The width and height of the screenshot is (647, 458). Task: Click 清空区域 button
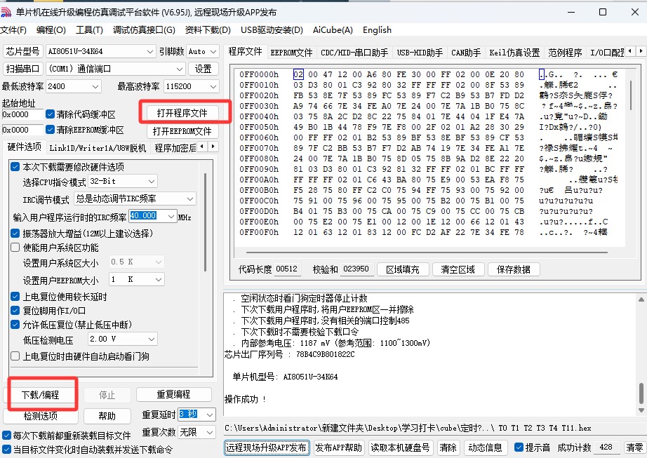(458, 269)
